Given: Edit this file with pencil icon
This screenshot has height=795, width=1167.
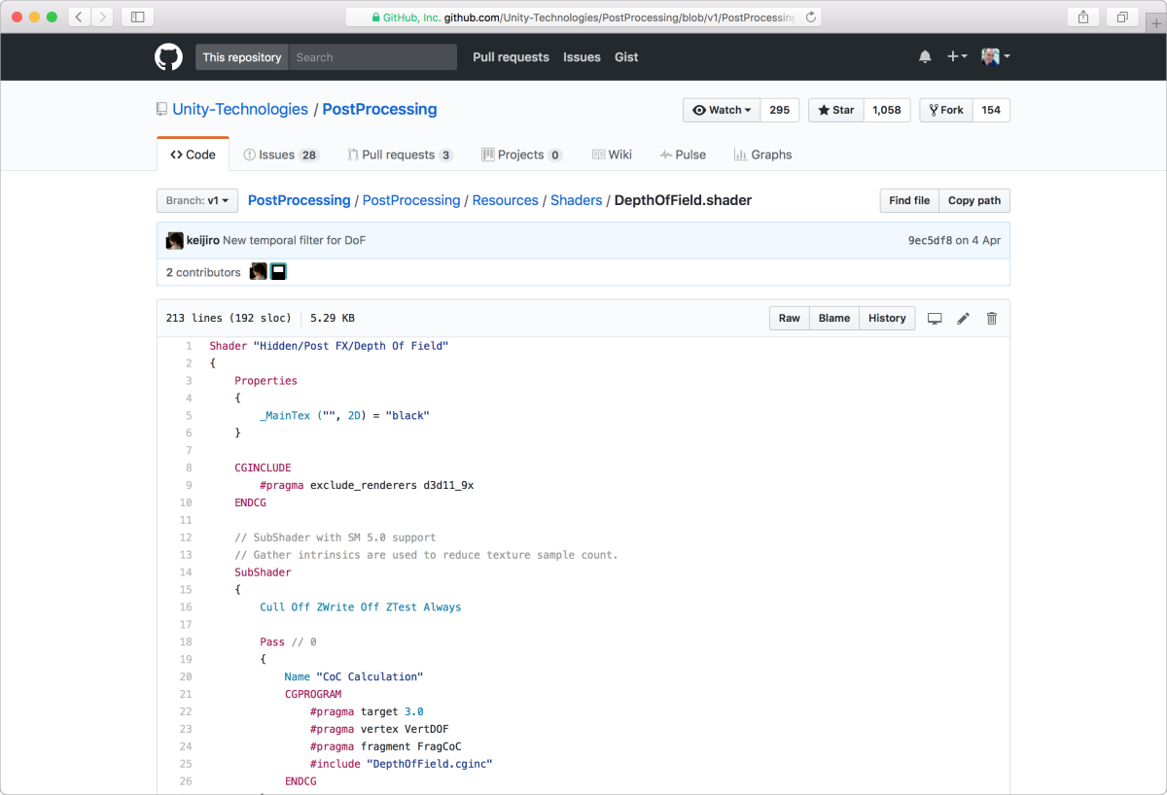Looking at the screenshot, I should coord(964,319).
